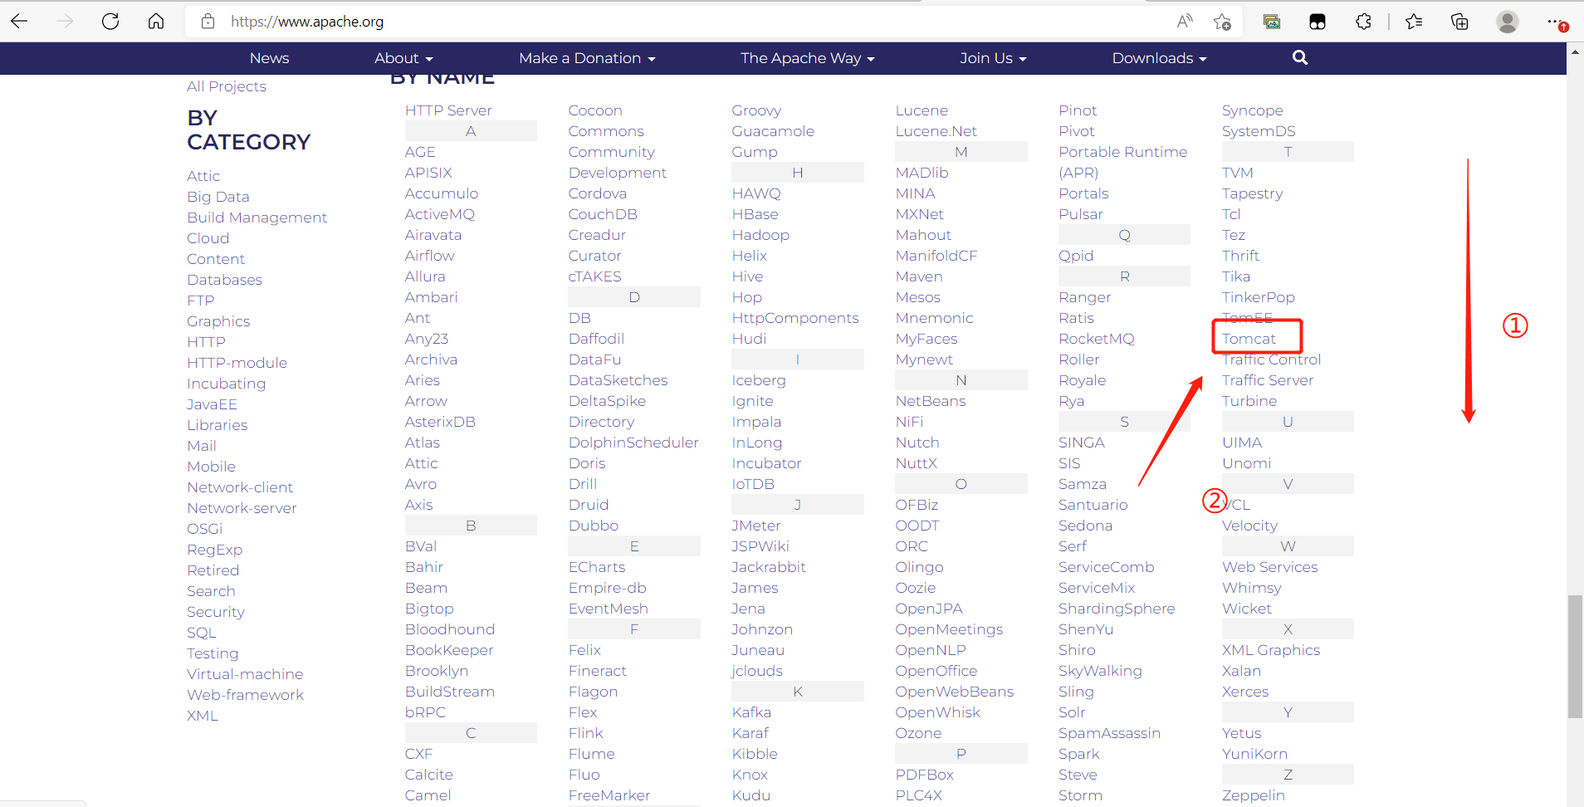Click the browser Forward arrow
The width and height of the screenshot is (1584, 807).
pyautogui.click(x=65, y=22)
